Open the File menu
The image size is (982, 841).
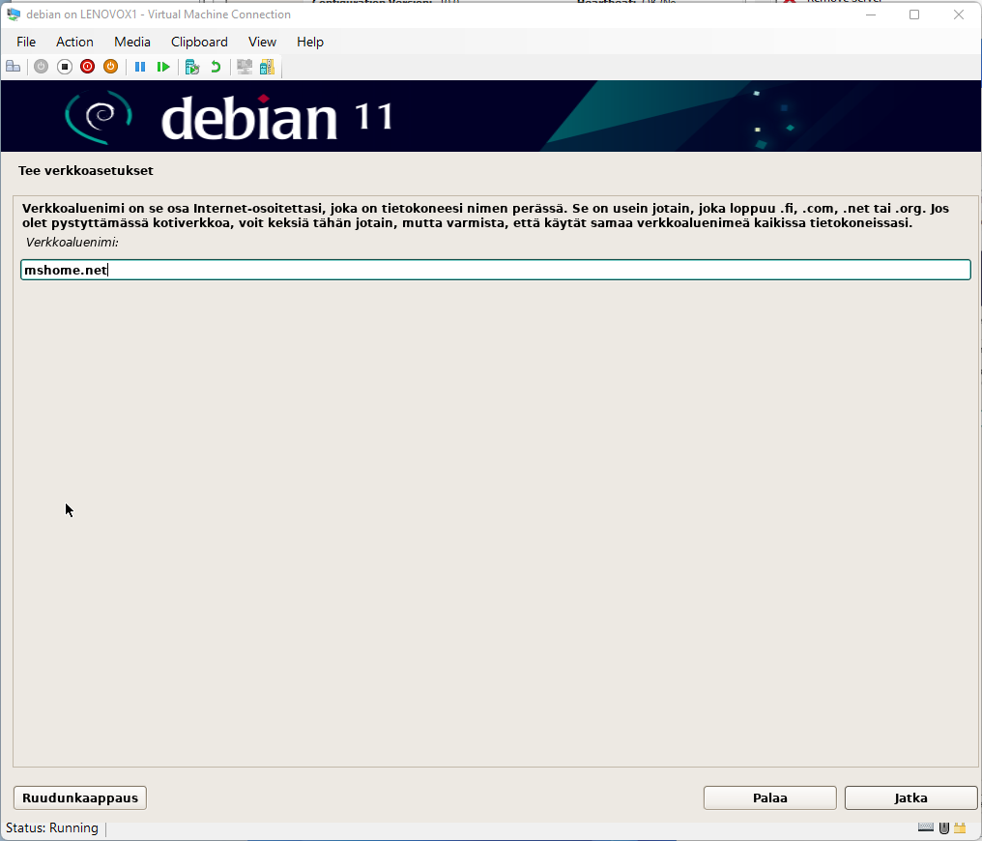coord(26,42)
